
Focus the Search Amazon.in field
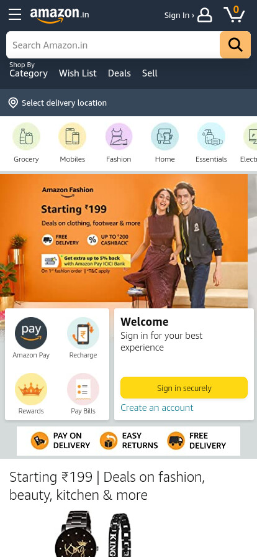113,45
